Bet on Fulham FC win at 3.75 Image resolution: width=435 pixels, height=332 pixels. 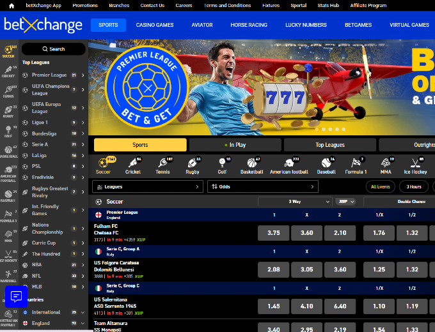[274, 233]
